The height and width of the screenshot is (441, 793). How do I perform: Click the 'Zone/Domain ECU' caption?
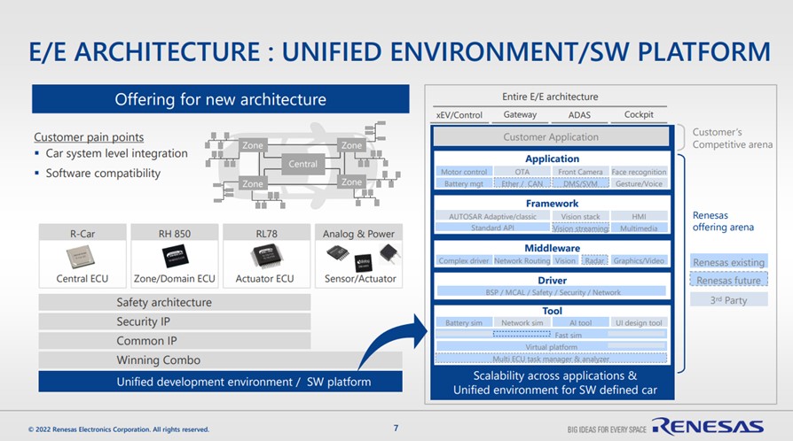[175, 278]
